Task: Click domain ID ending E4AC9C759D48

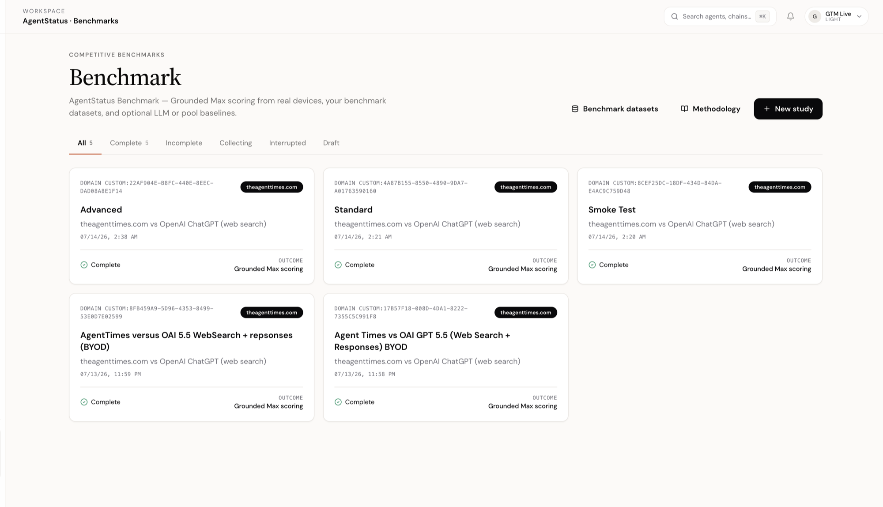Action: click(x=655, y=187)
